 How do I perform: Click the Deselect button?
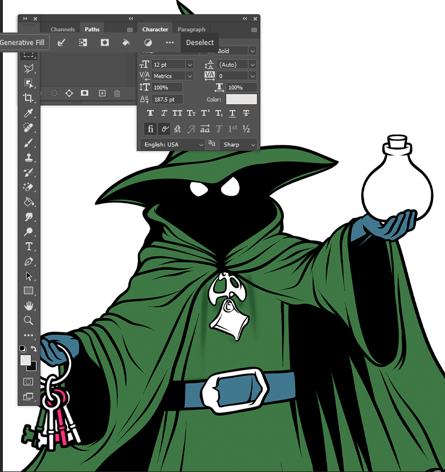click(200, 42)
